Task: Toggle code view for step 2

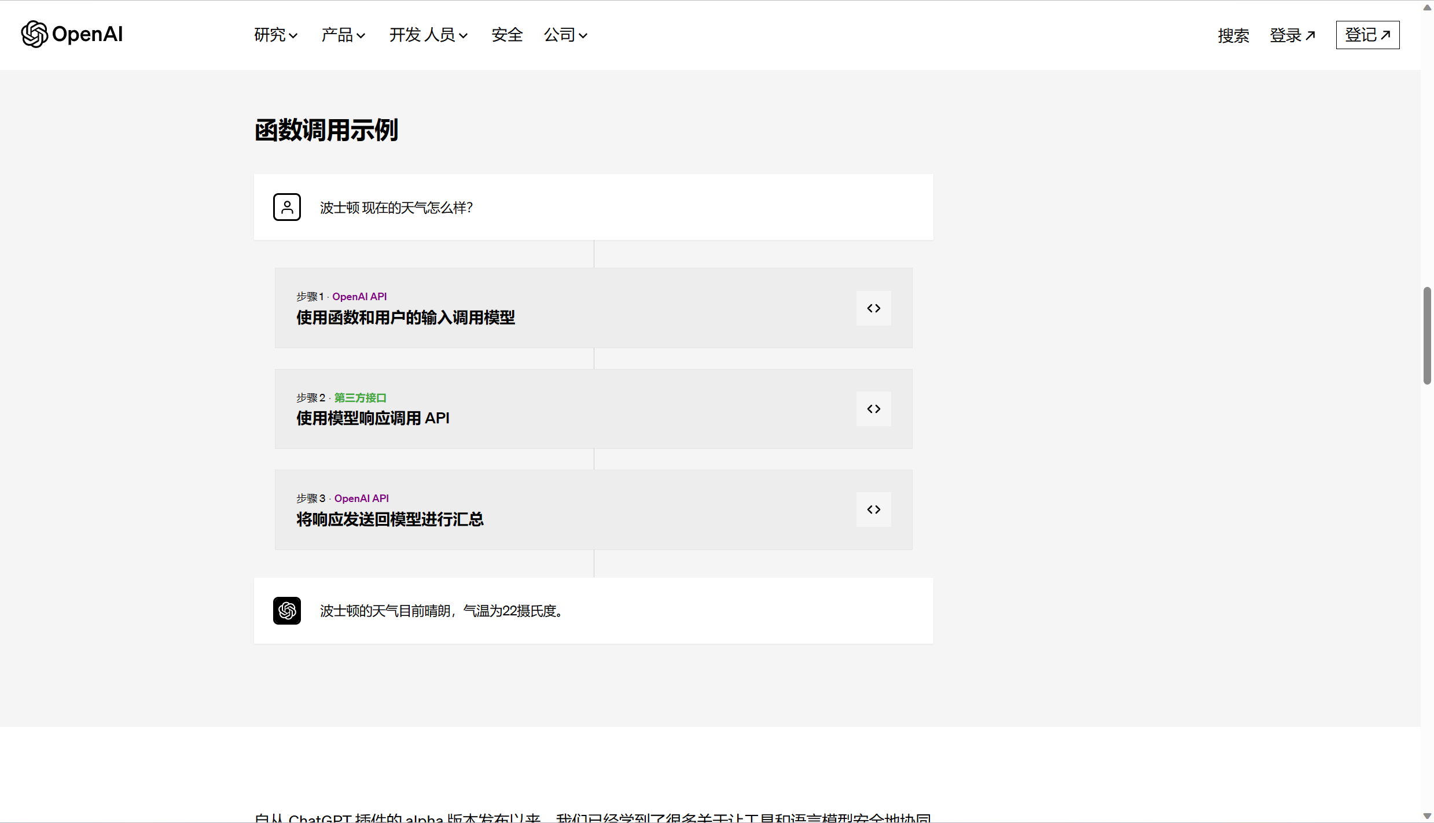Action: (873, 409)
